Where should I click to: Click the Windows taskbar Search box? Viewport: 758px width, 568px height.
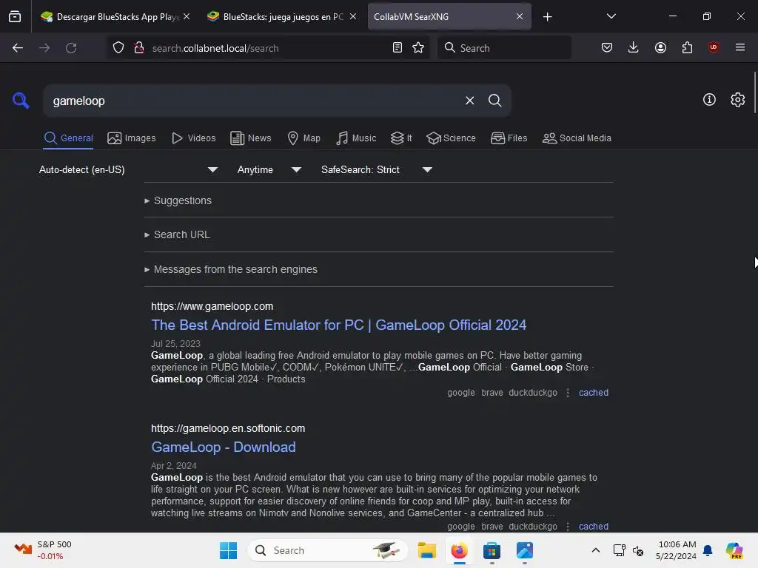click(x=326, y=550)
